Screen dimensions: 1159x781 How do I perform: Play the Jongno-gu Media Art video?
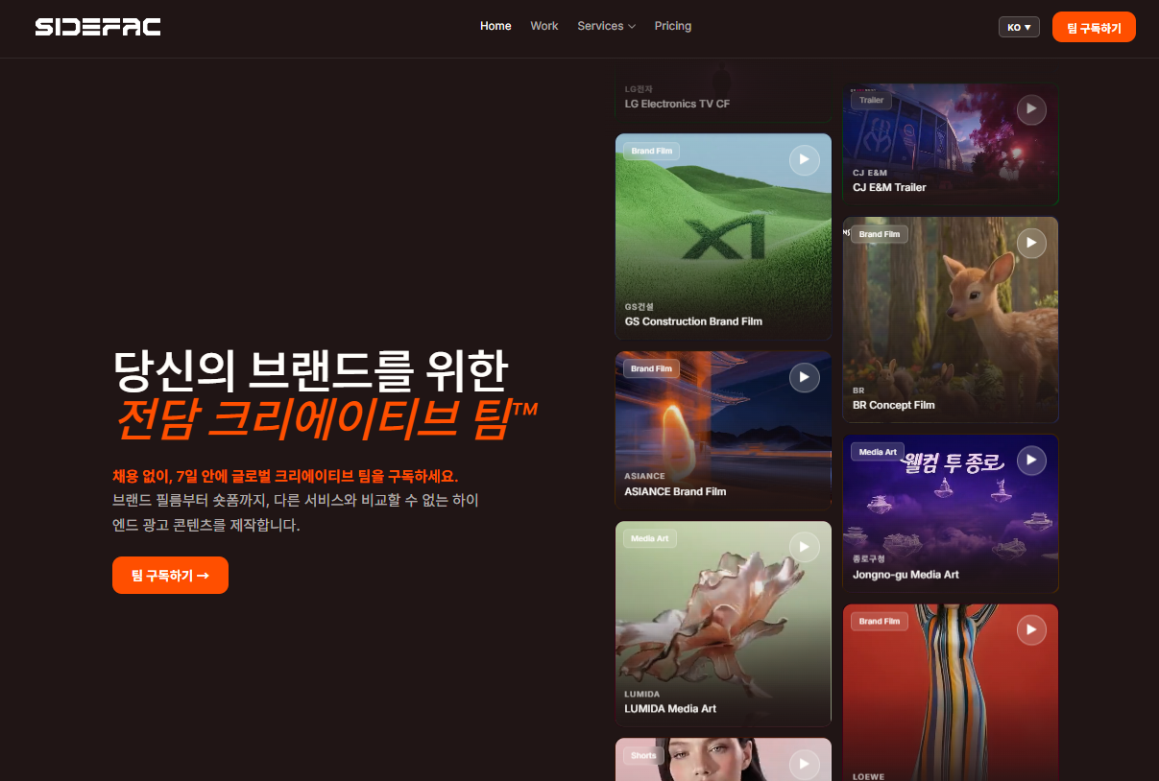coord(1031,461)
